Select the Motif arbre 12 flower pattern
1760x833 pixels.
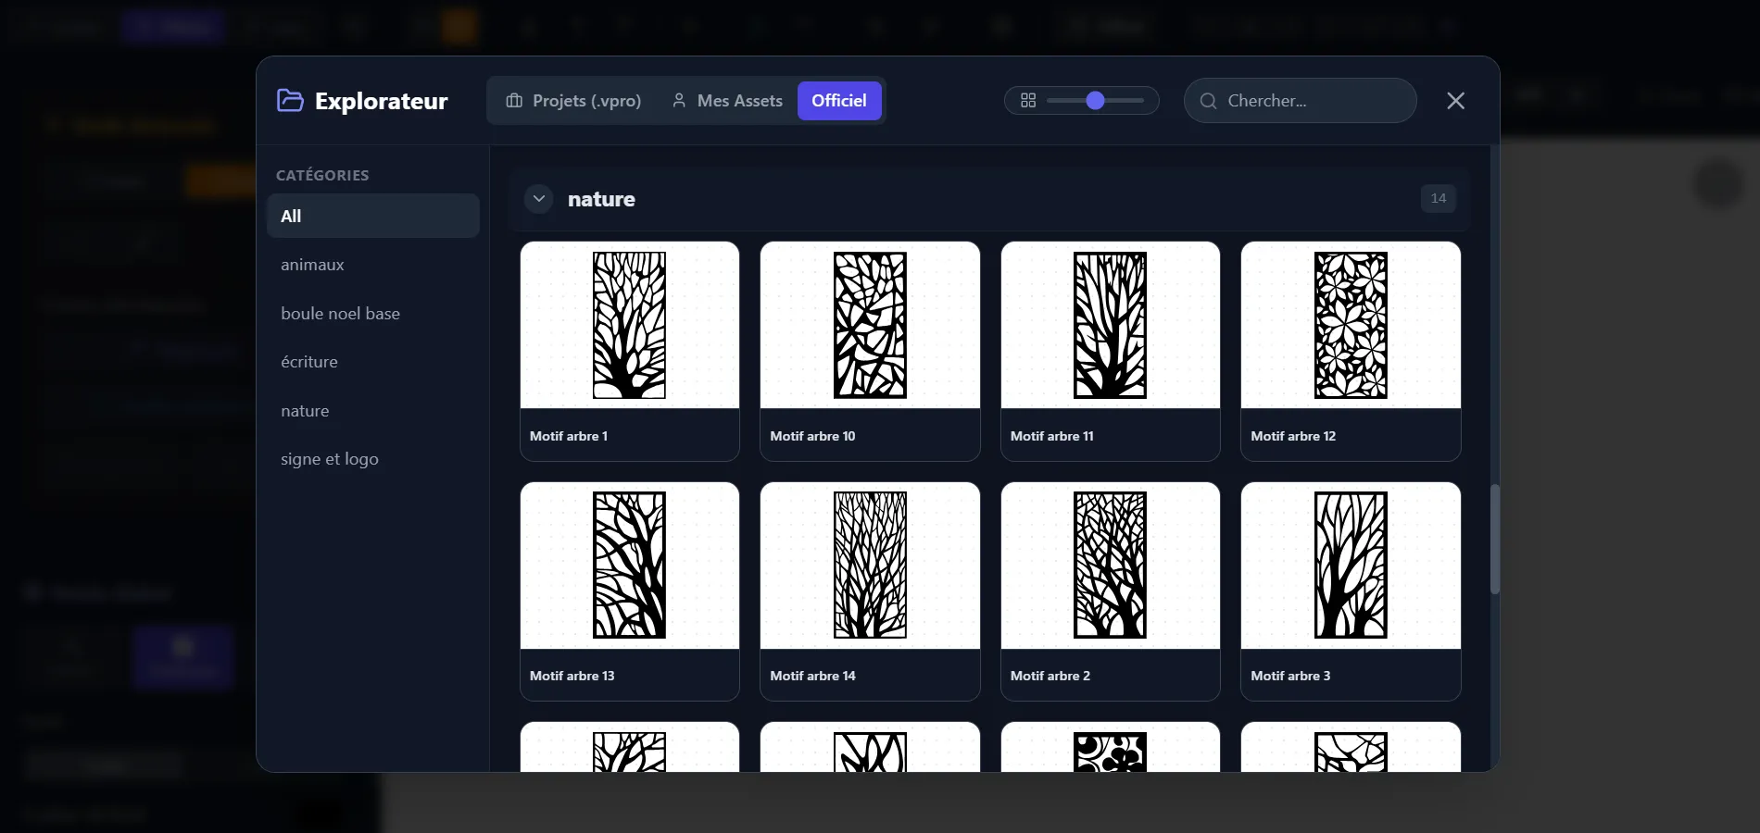tap(1350, 326)
